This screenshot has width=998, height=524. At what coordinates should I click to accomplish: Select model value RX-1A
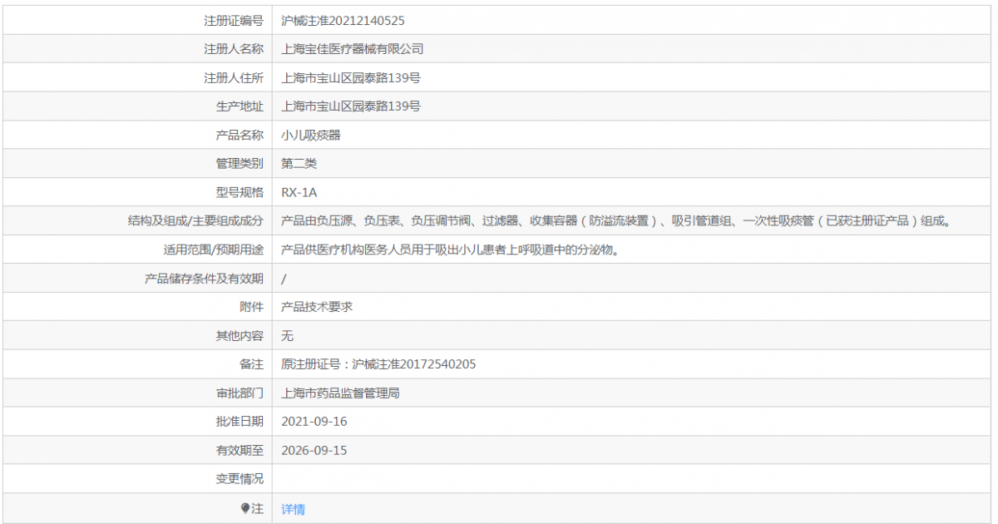(x=299, y=192)
